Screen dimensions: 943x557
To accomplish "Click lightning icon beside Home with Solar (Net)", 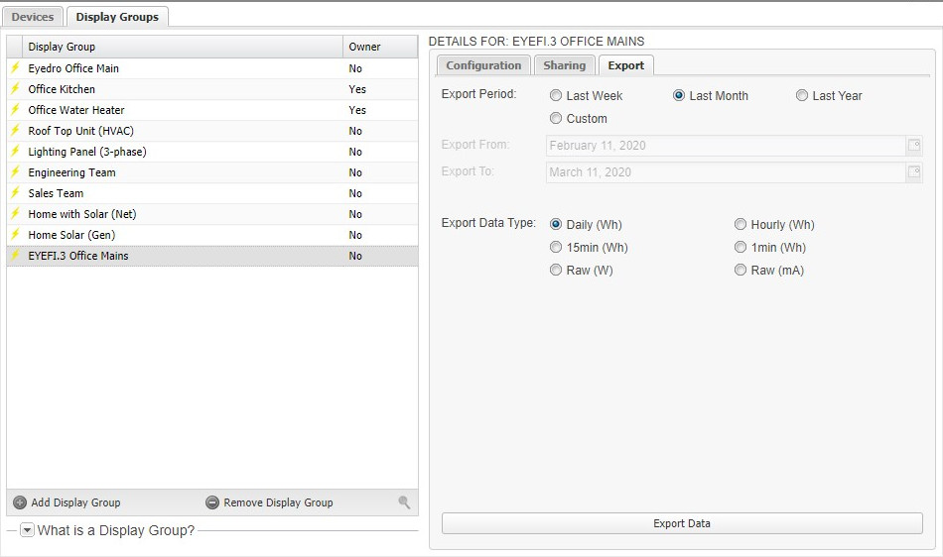I will [x=16, y=214].
